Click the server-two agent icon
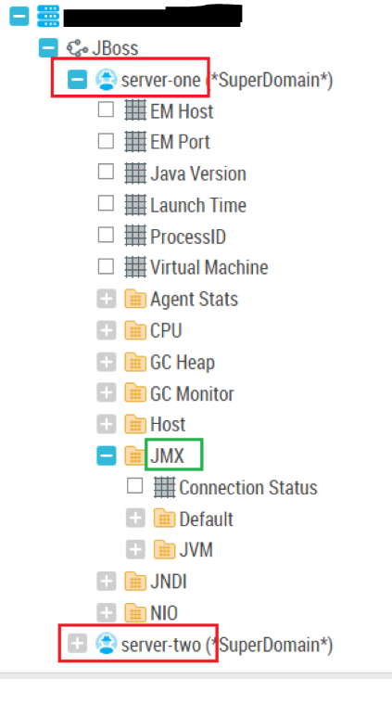Image resolution: width=392 pixels, height=705 pixels. pos(107,645)
